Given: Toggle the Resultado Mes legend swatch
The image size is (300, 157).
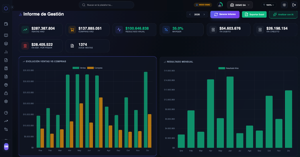Looking at the screenshot, I should tap(221, 68).
